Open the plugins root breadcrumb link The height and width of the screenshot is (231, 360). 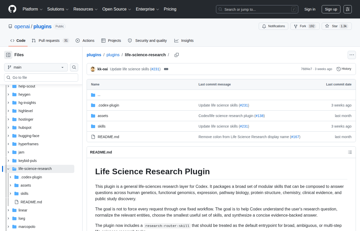tap(94, 55)
